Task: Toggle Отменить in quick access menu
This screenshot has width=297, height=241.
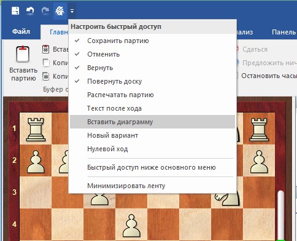Action: point(152,54)
